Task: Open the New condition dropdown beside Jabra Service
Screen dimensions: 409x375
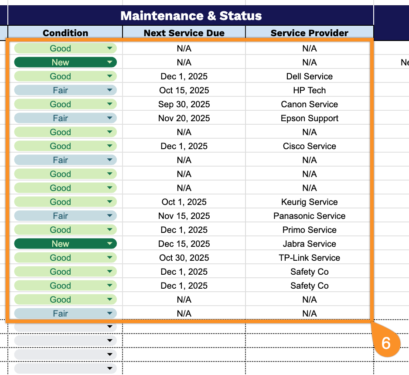Action: [109, 244]
